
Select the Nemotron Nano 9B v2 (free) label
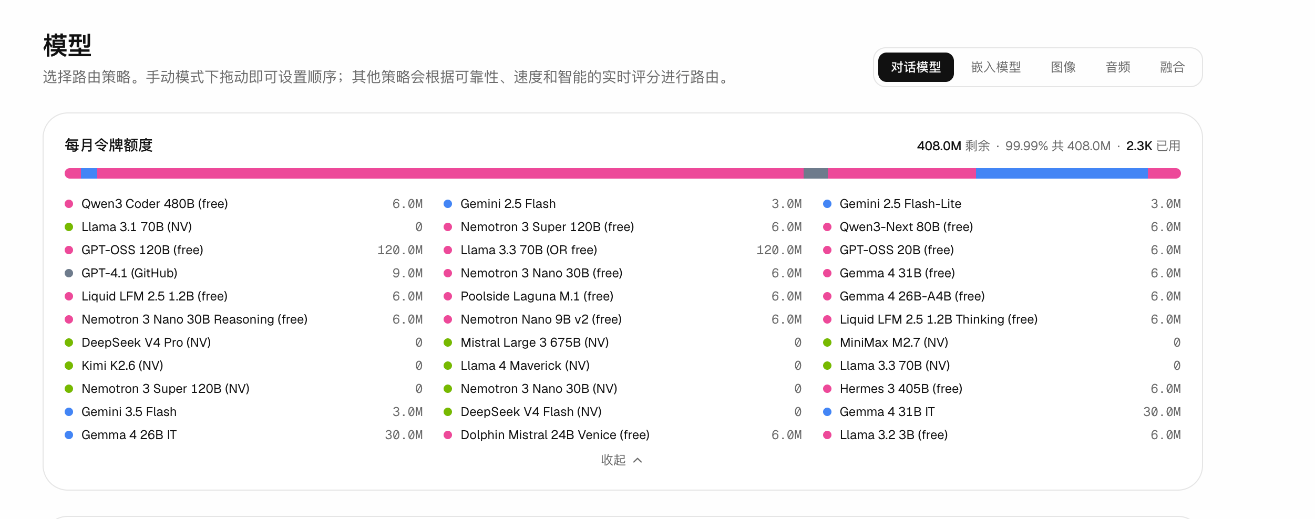point(541,319)
